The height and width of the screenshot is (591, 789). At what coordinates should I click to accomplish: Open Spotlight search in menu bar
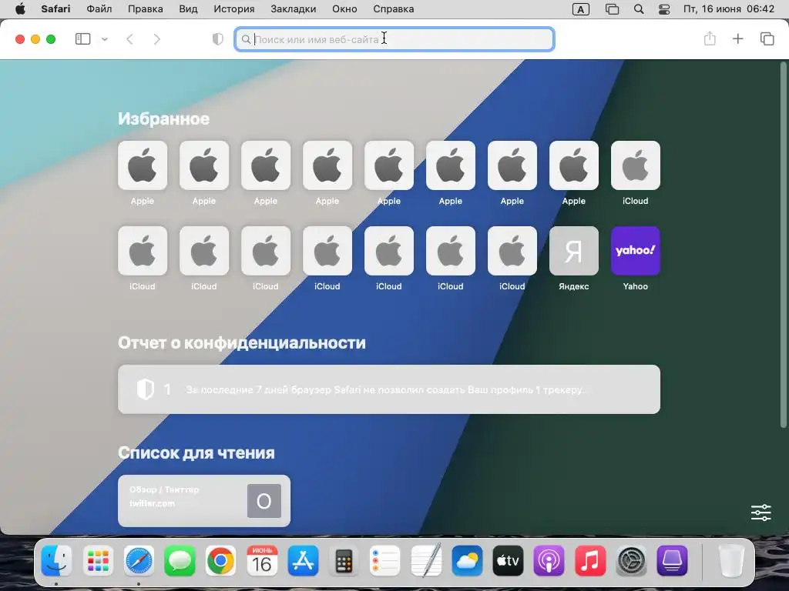pos(639,9)
